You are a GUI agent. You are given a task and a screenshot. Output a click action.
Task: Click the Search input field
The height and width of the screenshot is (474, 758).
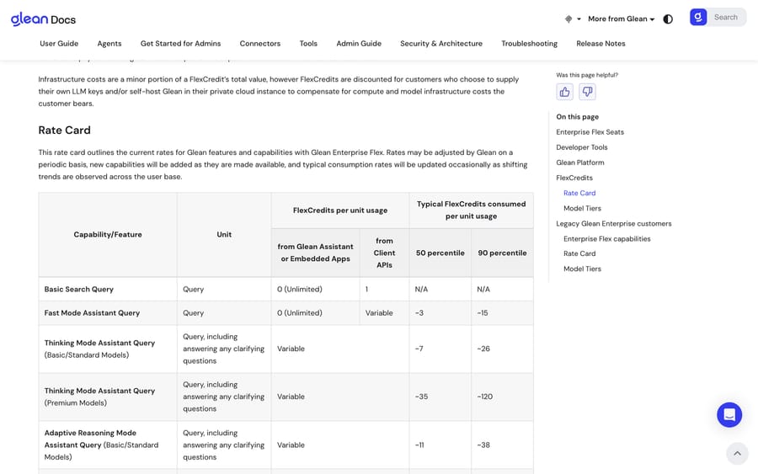(727, 18)
